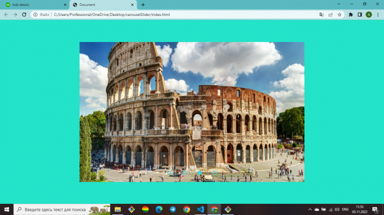Open the tab search dropdown
The width and height of the screenshot is (384, 215).
[x=339, y=4]
